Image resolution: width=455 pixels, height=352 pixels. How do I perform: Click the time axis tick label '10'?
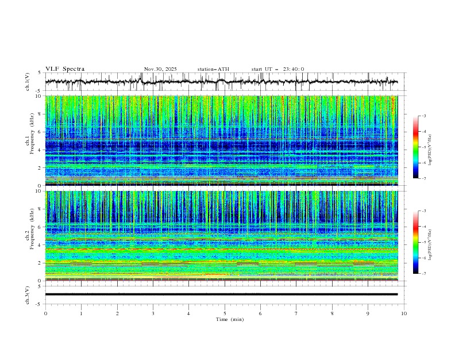(404, 313)
